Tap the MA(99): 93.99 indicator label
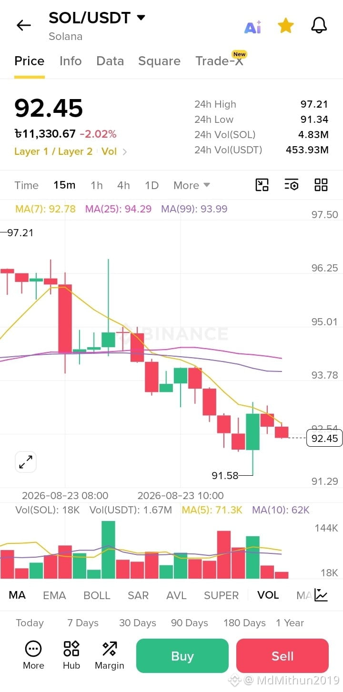Viewport: 343px width, 692px height. click(194, 209)
